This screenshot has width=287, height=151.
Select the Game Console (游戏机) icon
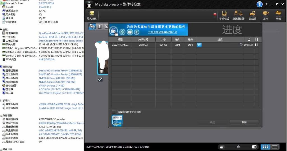point(252,14)
